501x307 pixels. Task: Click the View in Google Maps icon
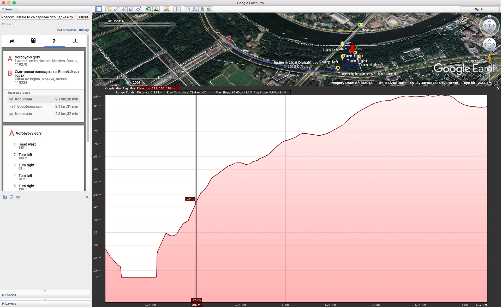[x=209, y=9]
